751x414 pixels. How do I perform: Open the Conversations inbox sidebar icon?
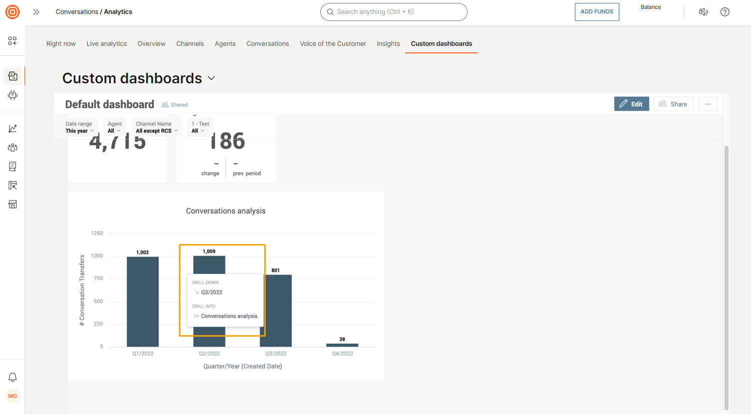coord(12,76)
